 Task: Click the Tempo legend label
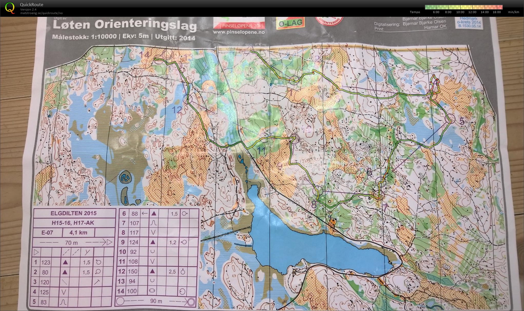(x=415, y=12)
